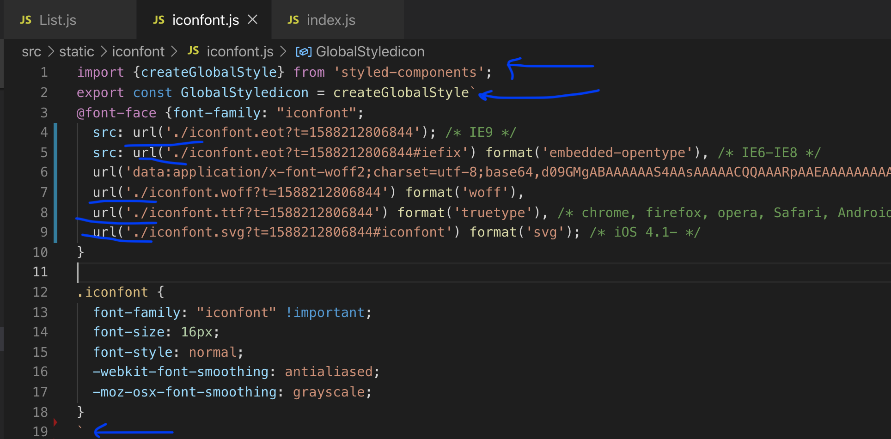Click the chevron after iconfont folder breadcrumb

click(174, 52)
